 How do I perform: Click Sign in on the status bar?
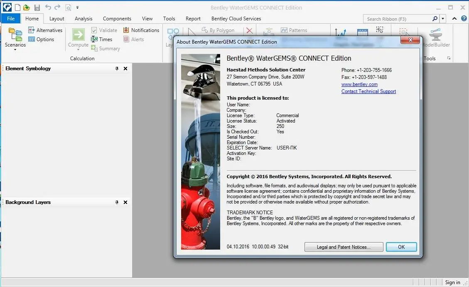tap(452, 282)
